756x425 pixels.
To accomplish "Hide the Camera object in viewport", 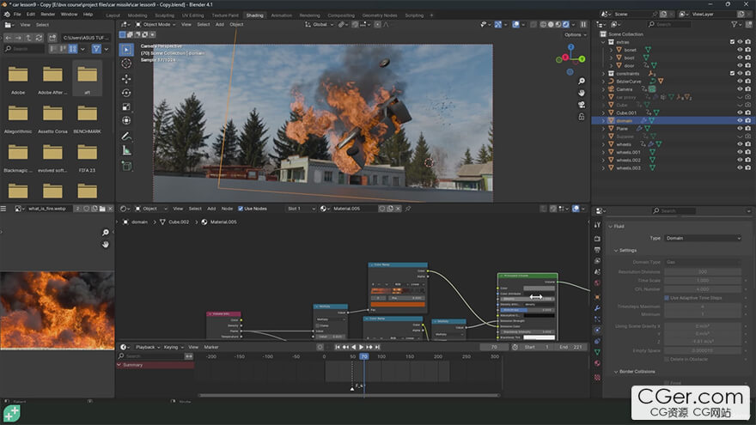I will pos(740,89).
